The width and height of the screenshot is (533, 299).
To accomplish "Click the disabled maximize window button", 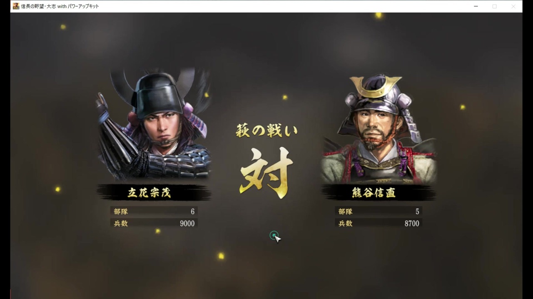I will (494, 6).
